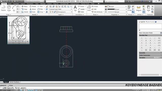Click the current layer color swatch
The width and height of the screenshot is (162, 91).
(x=57, y=12)
